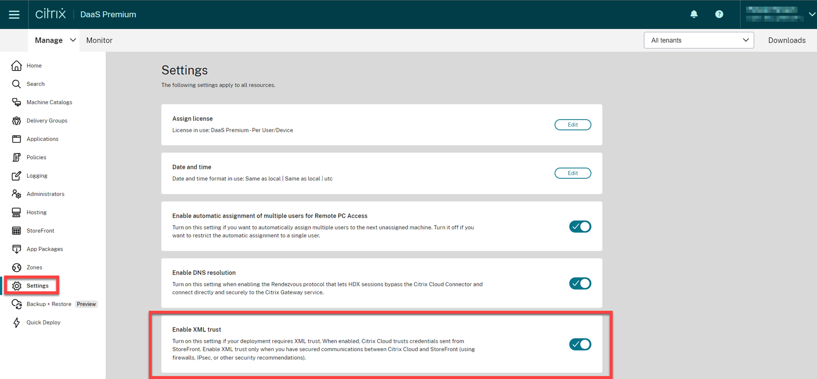
Task: Disable automatic assignment of multiple users toggle
Action: (580, 227)
